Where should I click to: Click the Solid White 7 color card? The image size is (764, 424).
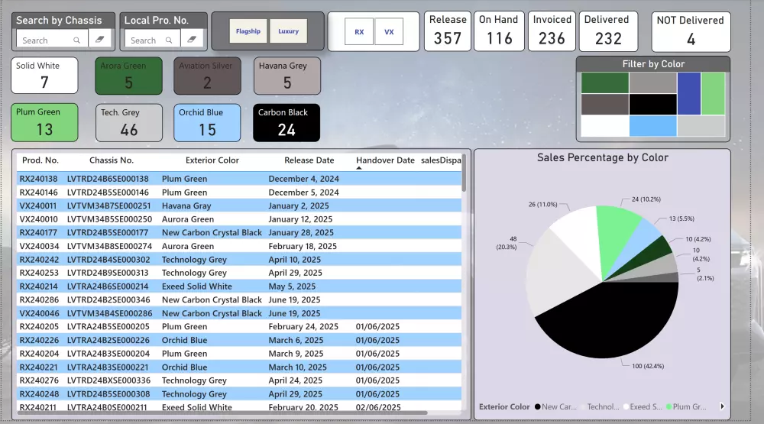[x=44, y=76]
